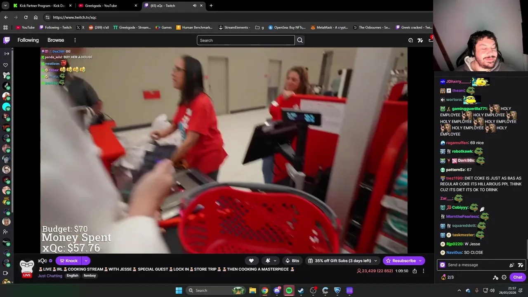Switch to Kick Partner Program tab
Image resolution: width=528 pixels, height=297 pixels.
42,6
